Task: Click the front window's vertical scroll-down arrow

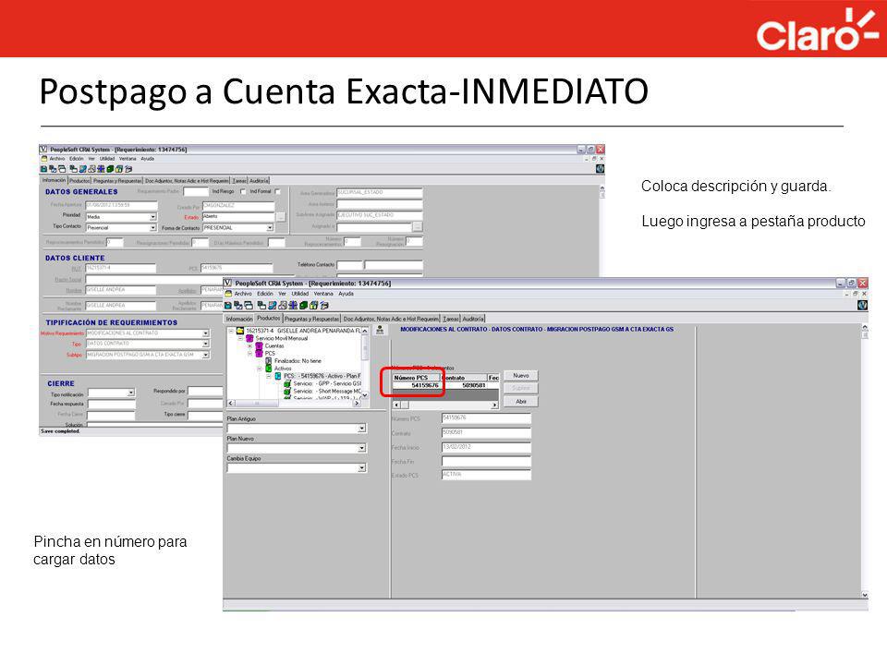Action: coord(865,595)
